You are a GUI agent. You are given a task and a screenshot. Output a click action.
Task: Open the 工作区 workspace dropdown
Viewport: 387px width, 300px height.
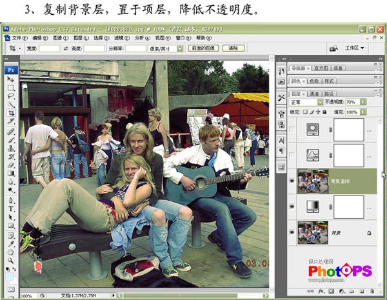click(354, 48)
